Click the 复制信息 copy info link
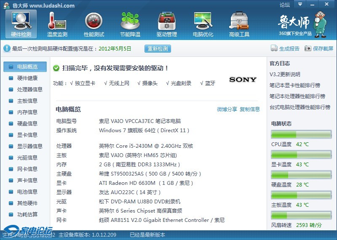Viewport: 337px width, 240px height. pyautogui.click(x=250, y=109)
